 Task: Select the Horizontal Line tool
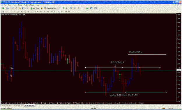tap(15, 12)
